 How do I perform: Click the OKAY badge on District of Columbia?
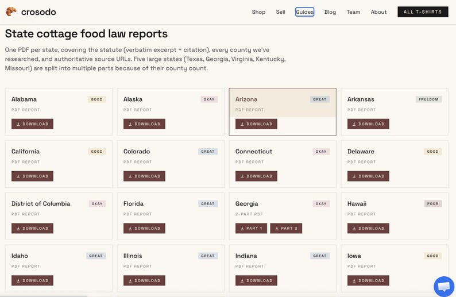click(x=97, y=203)
